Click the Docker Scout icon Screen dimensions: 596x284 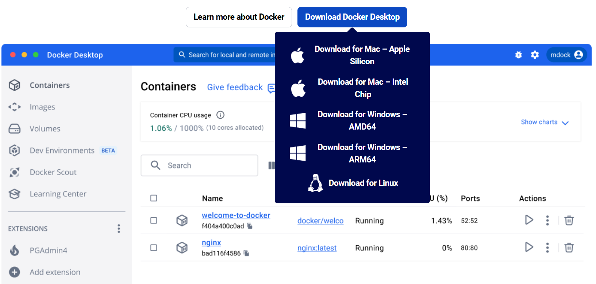tap(15, 172)
